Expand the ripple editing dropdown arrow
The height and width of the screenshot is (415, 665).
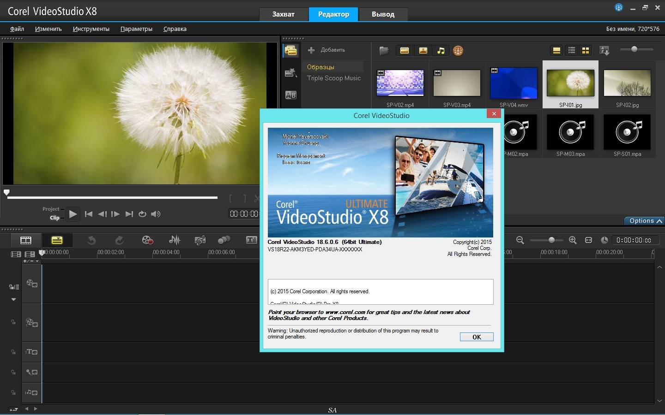[13, 300]
